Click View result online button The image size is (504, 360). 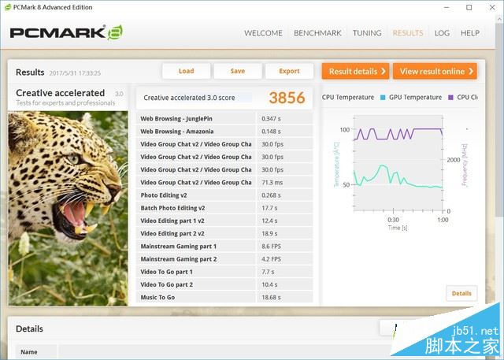pyautogui.click(x=435, y=71)
